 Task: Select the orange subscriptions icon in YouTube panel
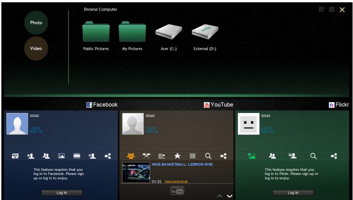[131, 156]
